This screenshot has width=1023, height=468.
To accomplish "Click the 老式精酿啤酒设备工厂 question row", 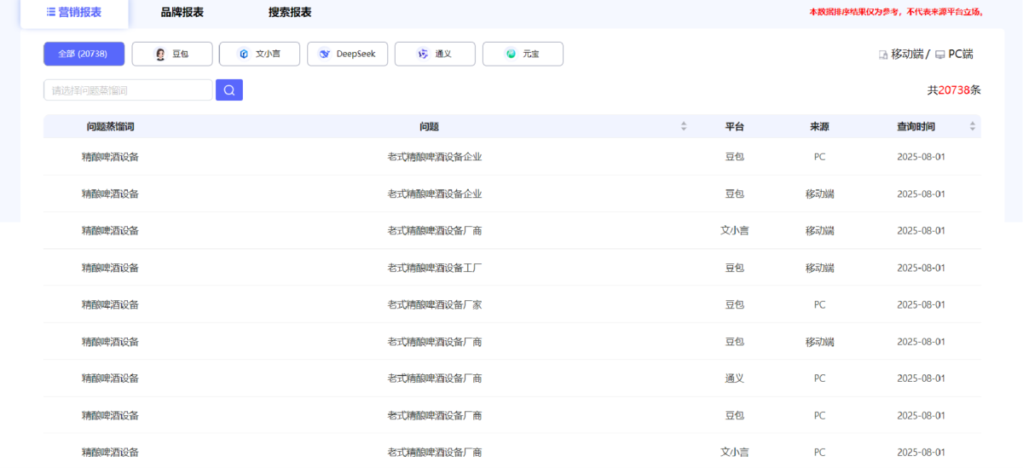I will point(435,268).
